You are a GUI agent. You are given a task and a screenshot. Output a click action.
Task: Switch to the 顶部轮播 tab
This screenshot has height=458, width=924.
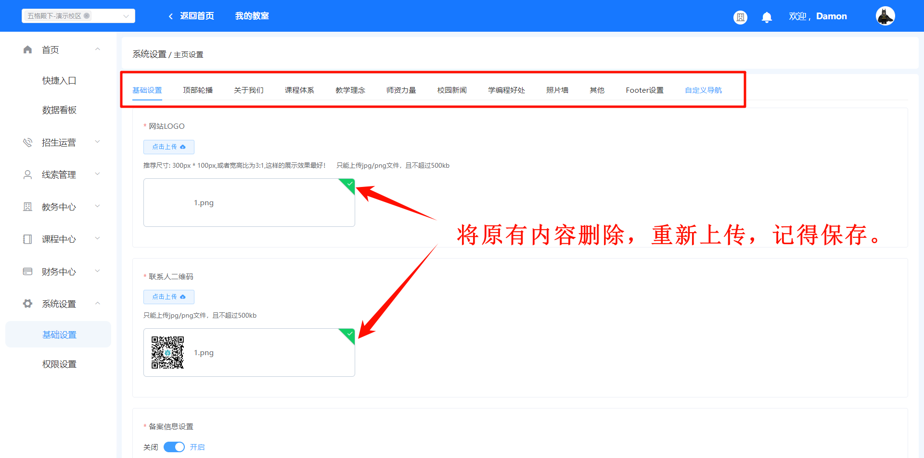(x=198, y=90)
